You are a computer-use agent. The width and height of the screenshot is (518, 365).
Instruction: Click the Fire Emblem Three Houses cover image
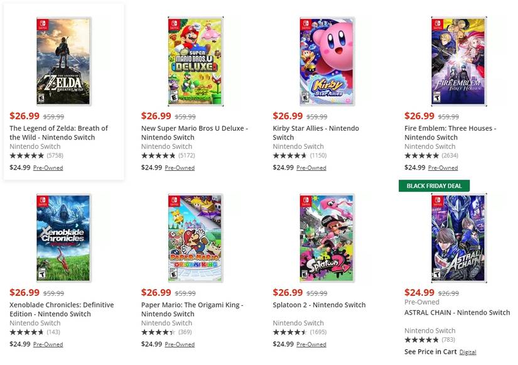coord(457,60)
